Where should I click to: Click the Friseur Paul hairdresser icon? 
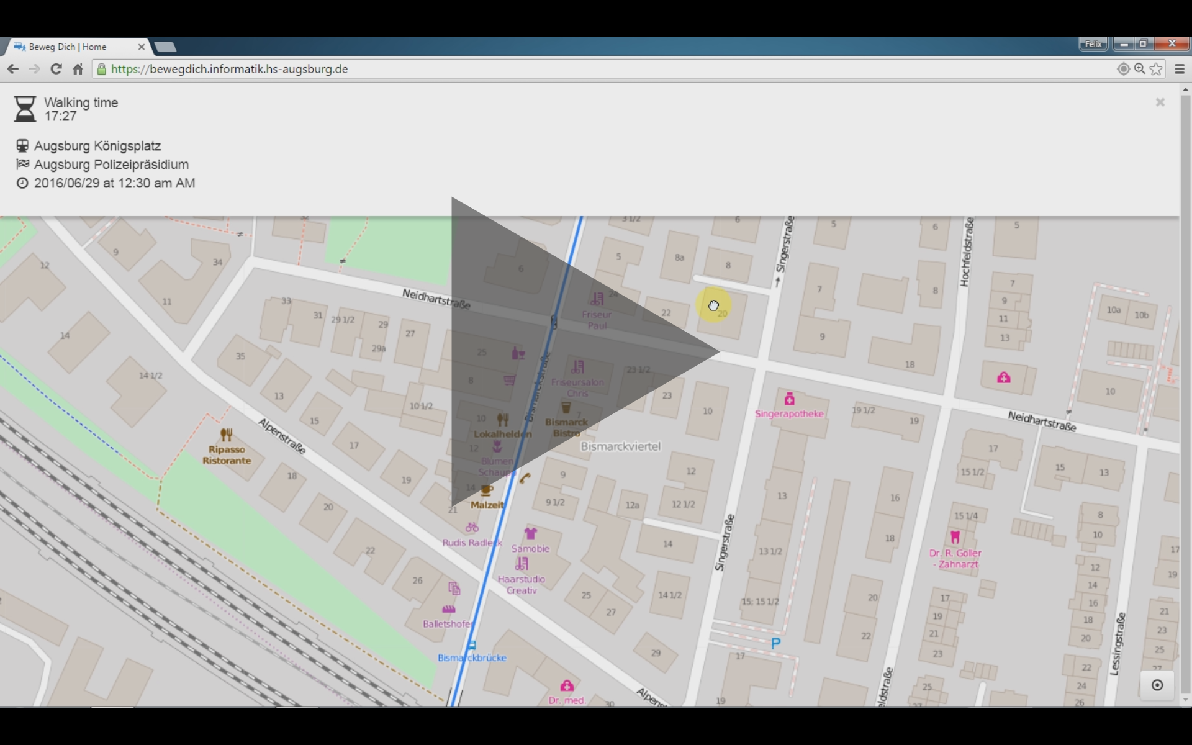pos(597,299)
